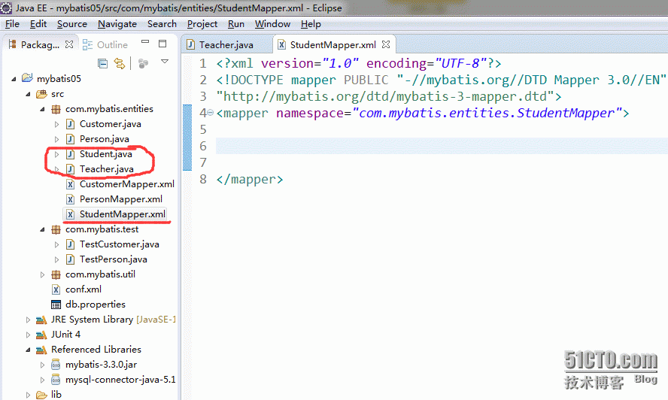Expand the Person.java node
This screenshot has width=668, height=400.
click(56, 139)
